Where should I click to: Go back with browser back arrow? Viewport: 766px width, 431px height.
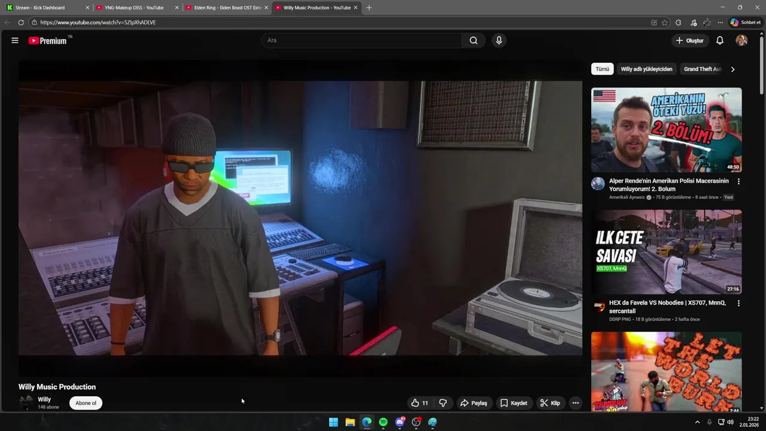point(7,22)
